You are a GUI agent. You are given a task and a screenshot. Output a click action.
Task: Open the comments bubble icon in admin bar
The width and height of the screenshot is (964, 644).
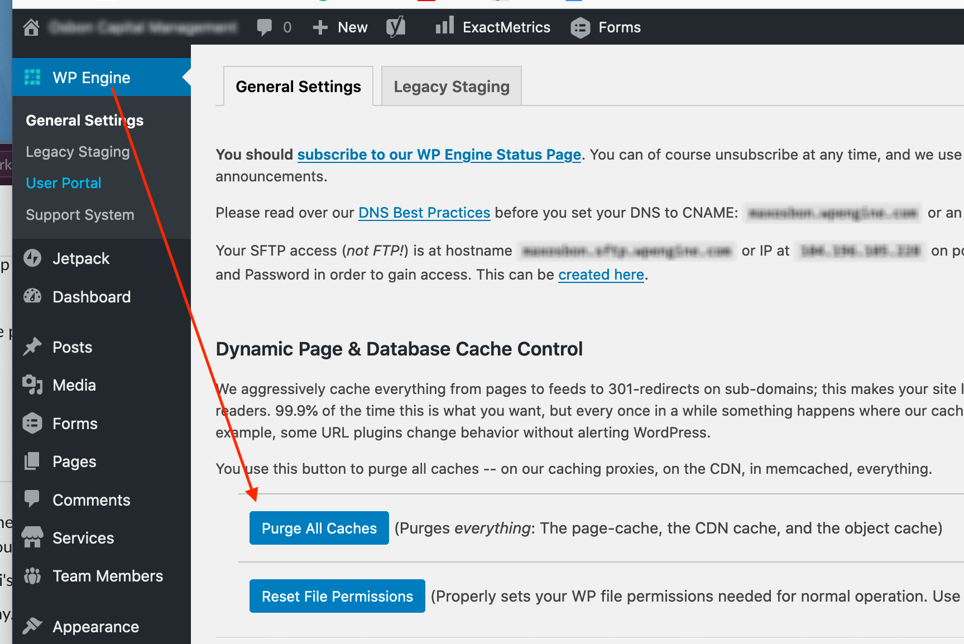click(265, 27)
